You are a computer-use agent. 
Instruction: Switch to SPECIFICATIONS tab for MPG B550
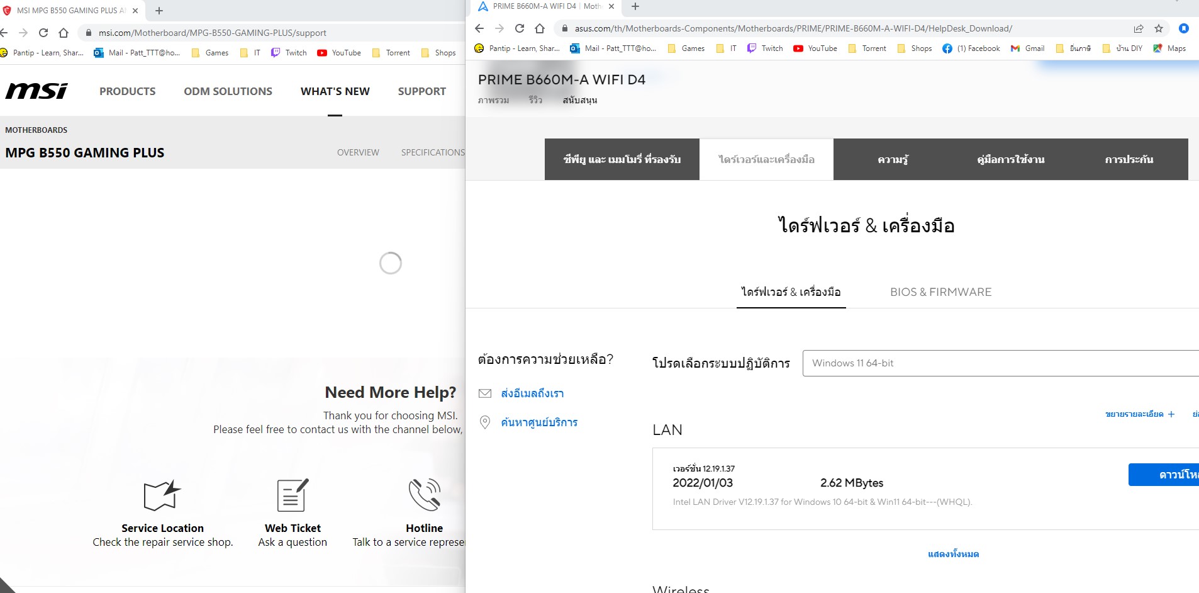point(433,152)
